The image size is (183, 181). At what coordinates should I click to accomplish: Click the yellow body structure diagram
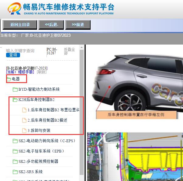tap(135, 157)
